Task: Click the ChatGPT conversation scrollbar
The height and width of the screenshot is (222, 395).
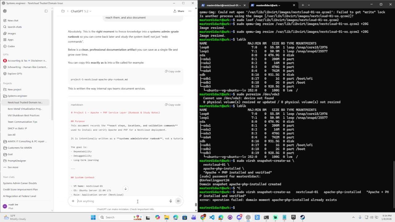Action: pyautogui.click(x=195, y=204)
